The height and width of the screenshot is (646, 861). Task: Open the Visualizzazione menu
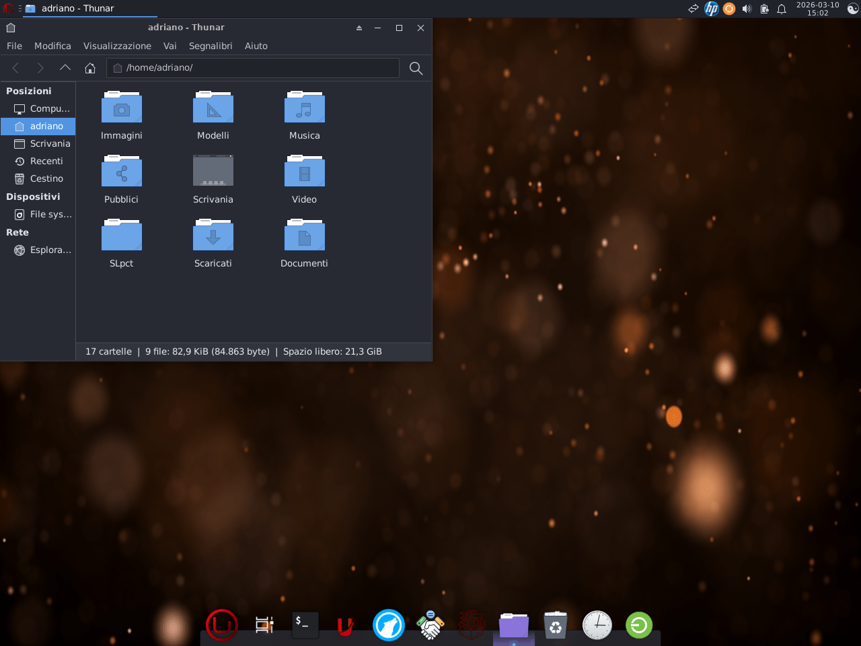(117, 46)
